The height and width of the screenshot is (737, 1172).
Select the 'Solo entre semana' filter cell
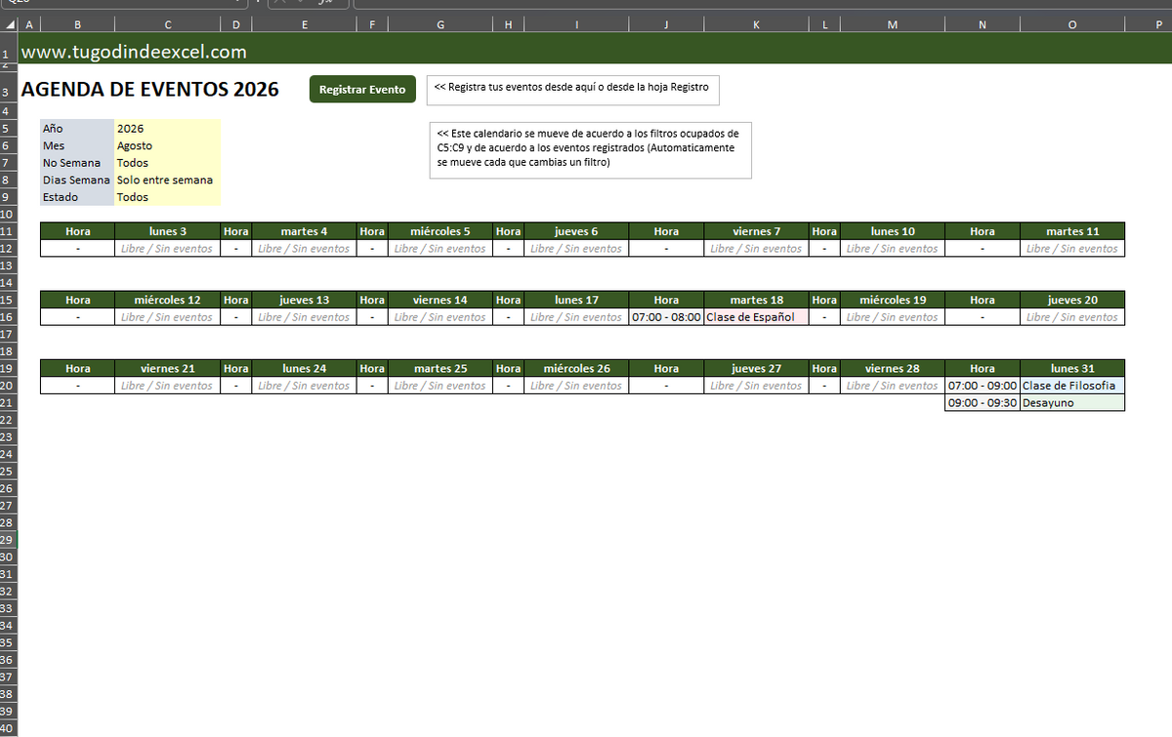tap(168, 180)
